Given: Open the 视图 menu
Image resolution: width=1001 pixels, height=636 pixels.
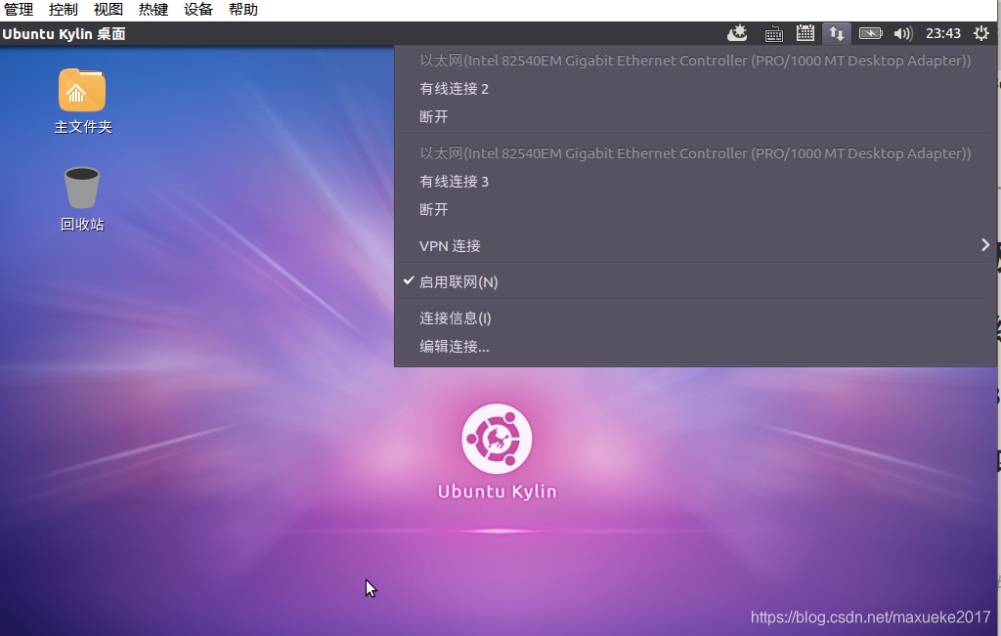Looking at the screenshot, I should point(108,10).
